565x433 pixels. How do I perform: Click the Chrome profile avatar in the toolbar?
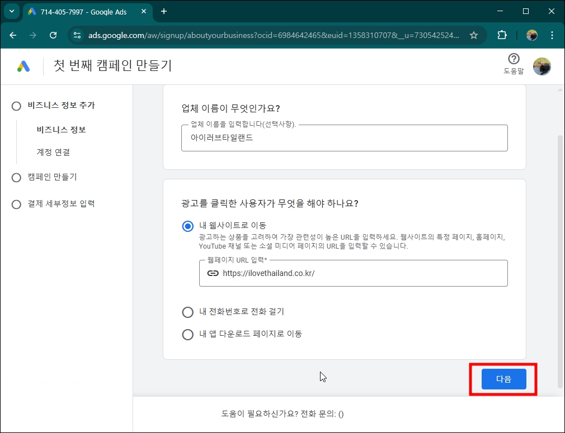click(x=531, y=34)
